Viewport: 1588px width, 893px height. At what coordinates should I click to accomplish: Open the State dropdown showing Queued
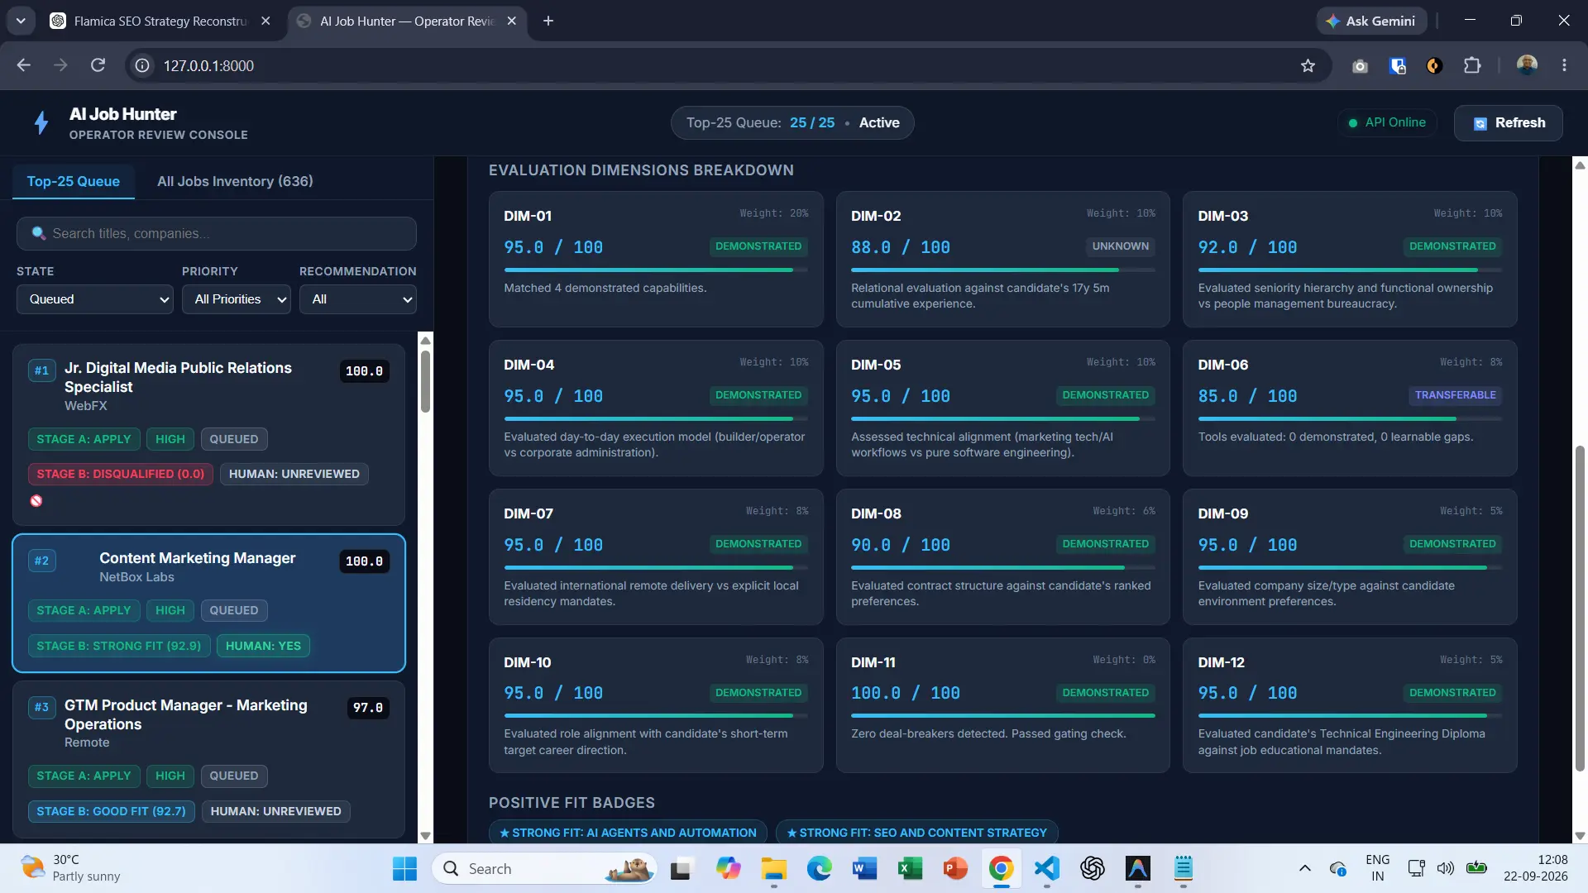point(95,299)
